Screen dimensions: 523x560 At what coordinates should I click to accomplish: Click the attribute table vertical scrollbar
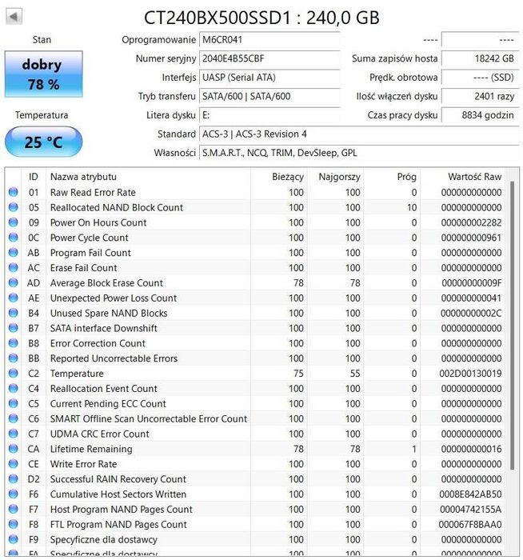click(x=513, y=325)
